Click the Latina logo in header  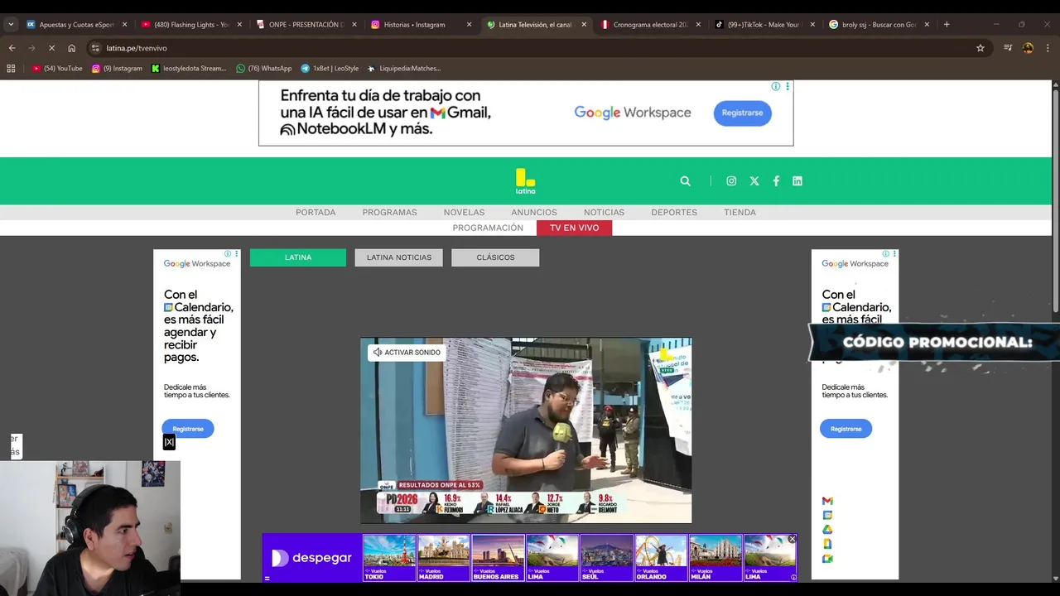526,181
